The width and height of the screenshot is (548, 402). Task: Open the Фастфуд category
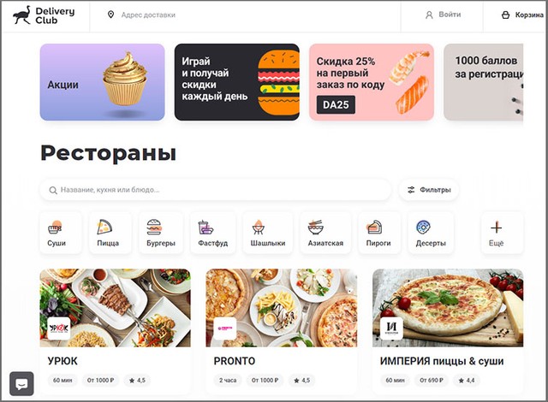coord(213,233)
